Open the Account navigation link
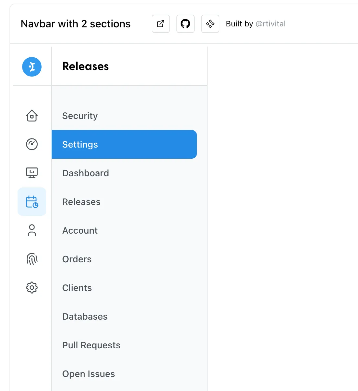358x391 pixels. coord(80,231)
